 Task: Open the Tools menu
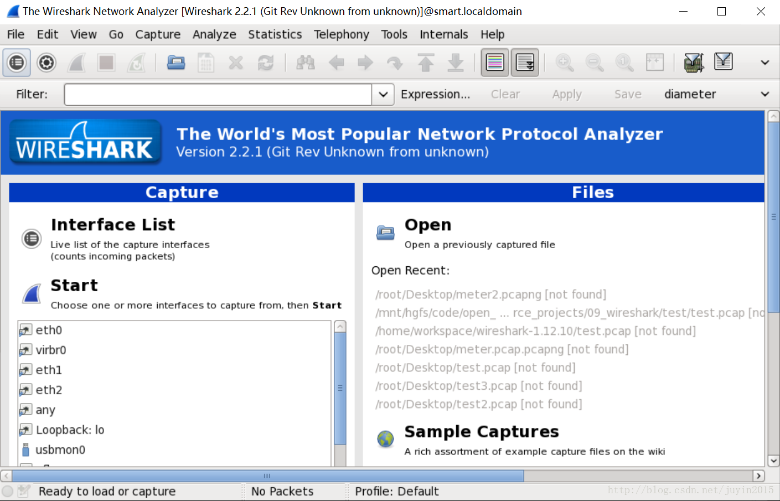pyautogui.click(x=394, y=34)
